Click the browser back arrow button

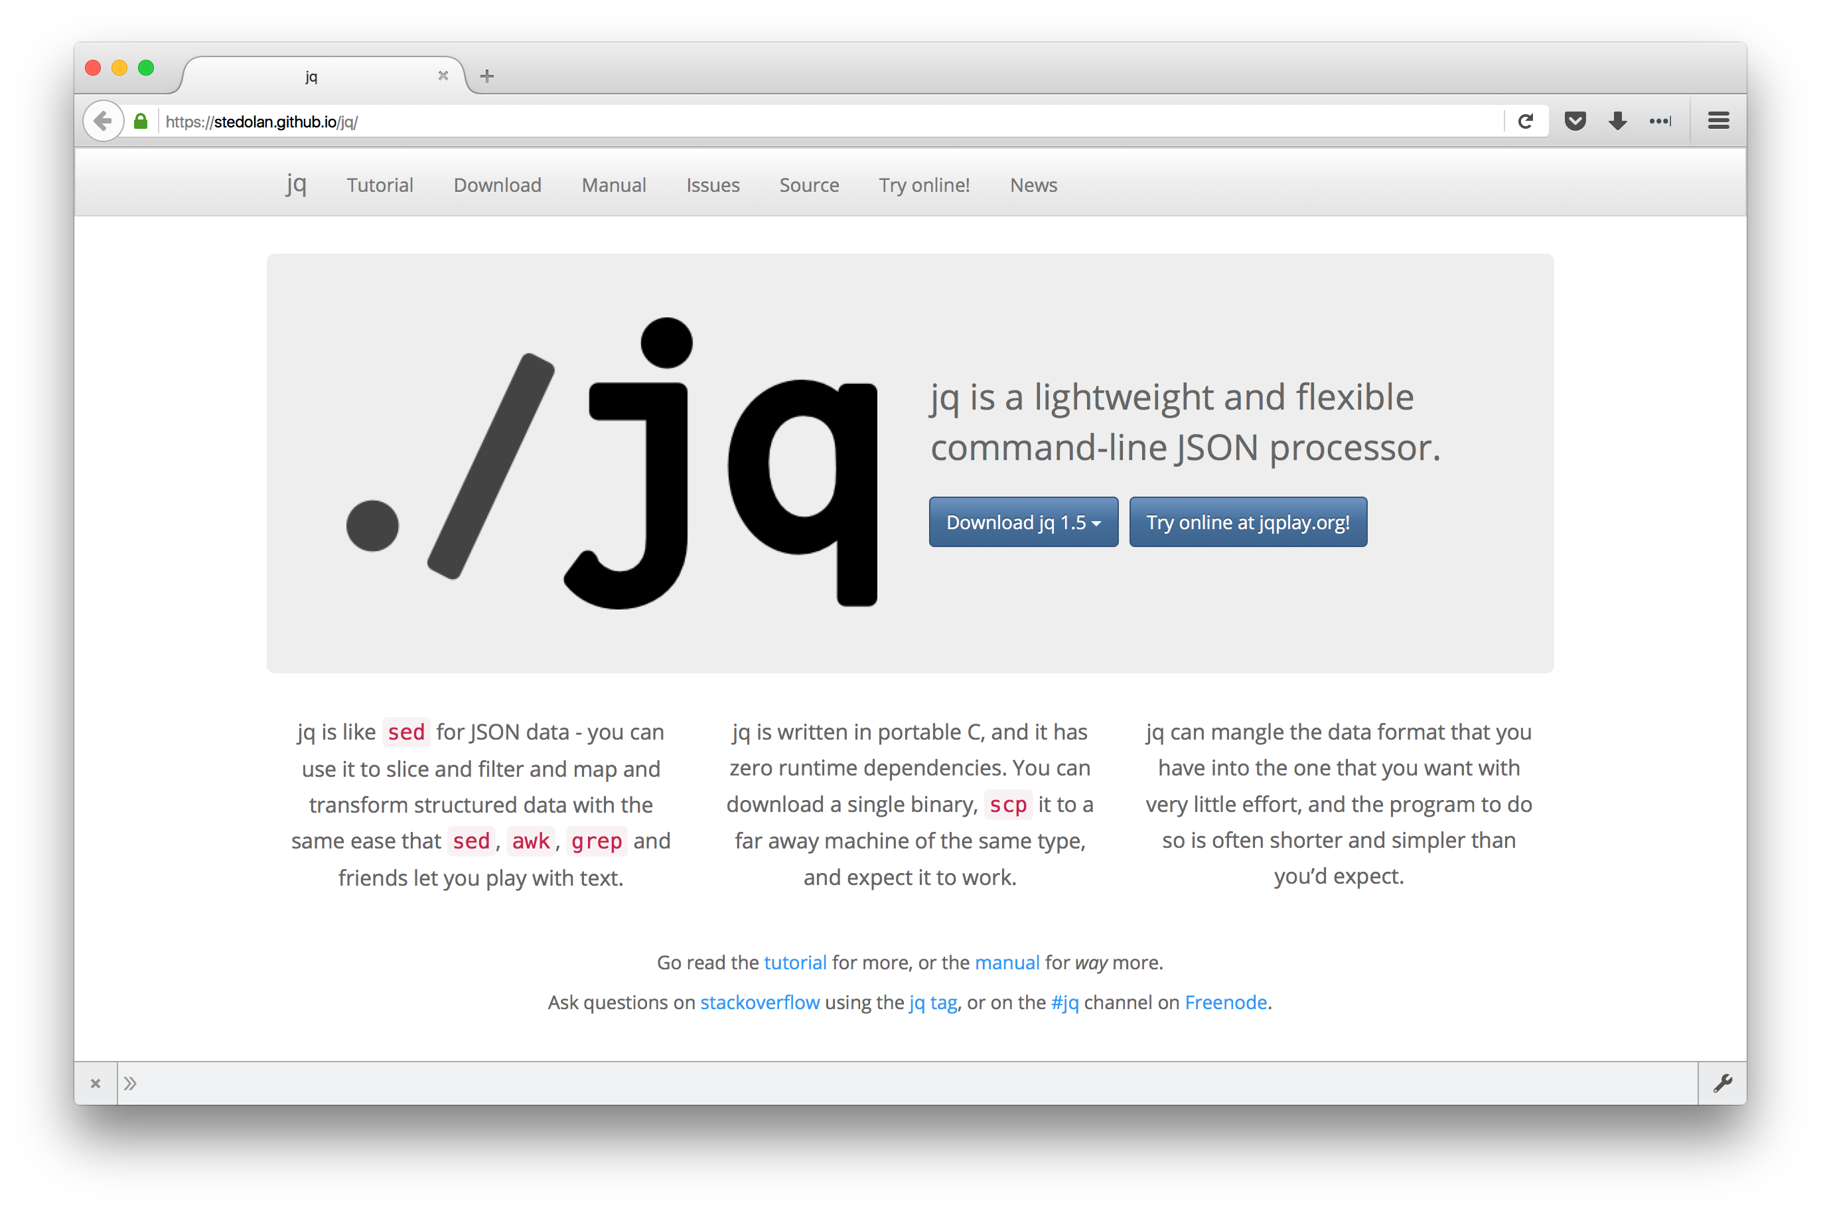103,121
